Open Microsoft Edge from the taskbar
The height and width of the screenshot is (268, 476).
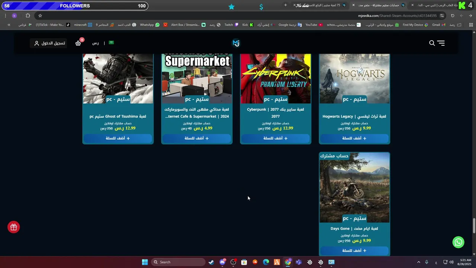click(x=266, y=262)
